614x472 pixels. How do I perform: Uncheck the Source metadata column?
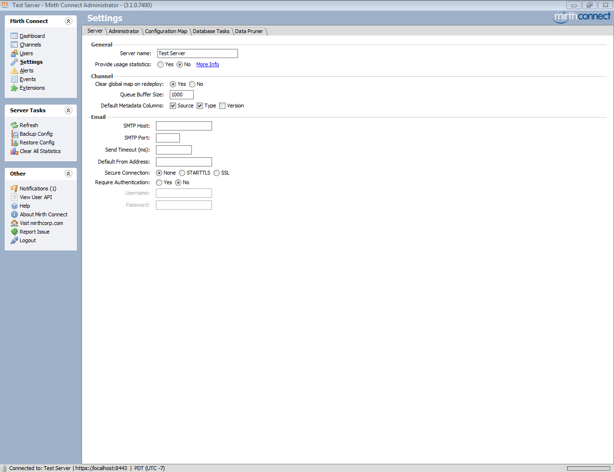173,106
